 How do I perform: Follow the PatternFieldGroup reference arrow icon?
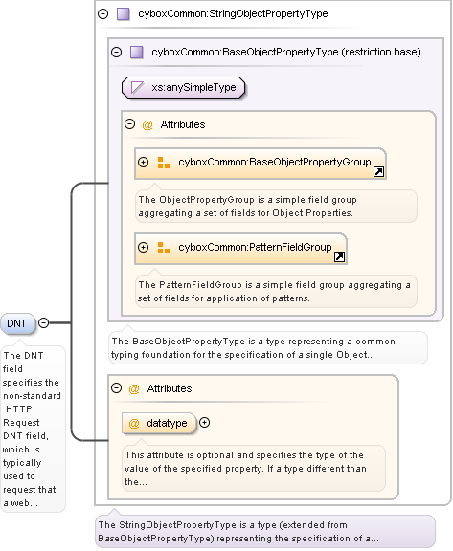point(339,257)
